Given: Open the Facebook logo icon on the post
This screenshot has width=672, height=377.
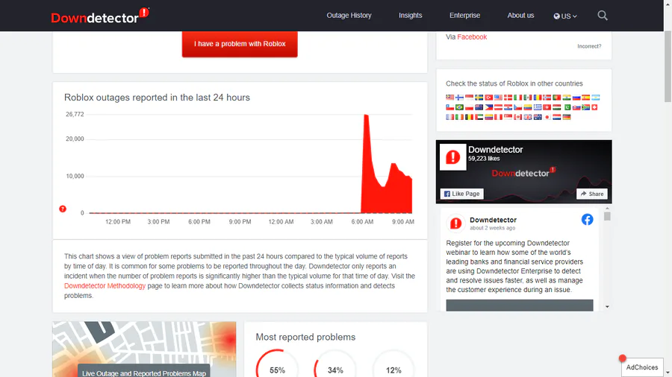Looking at the screenshot, I should point(587,219).
